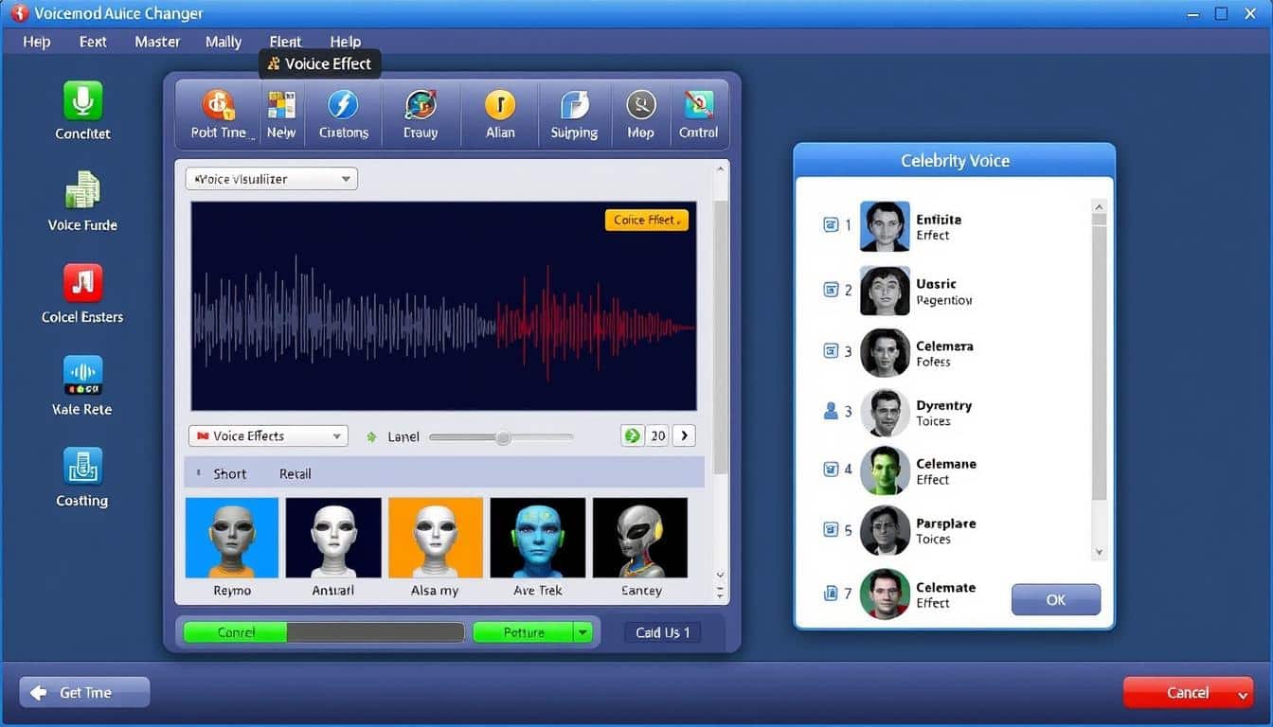Switch to the Retail tab

(x=295, y=473)
